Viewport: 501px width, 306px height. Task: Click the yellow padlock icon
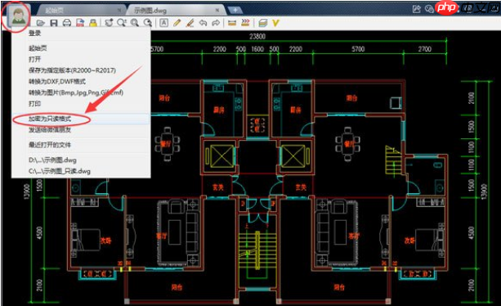[93, 23]
